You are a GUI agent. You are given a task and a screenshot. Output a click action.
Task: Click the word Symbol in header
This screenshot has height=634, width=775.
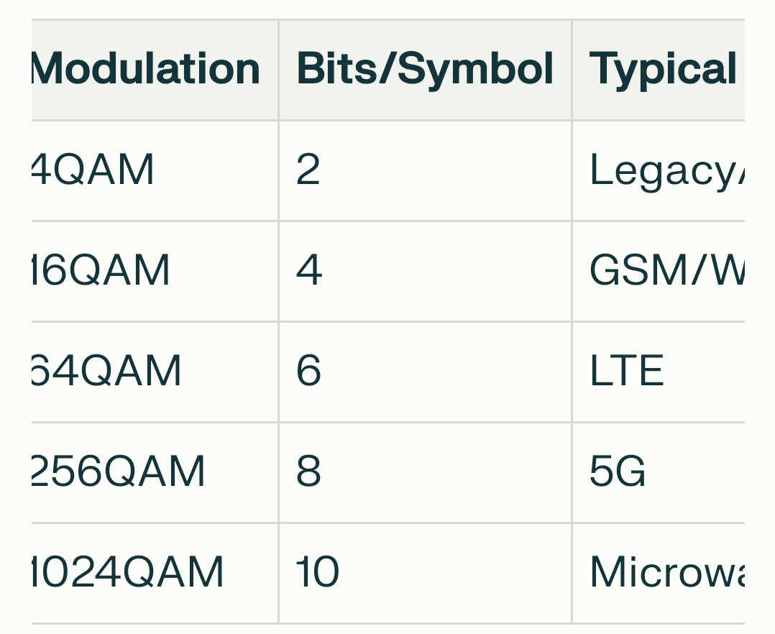pyautogui.click(x=475, y=70)
